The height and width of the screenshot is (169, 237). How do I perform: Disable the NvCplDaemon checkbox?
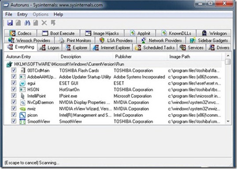click(14, 102)
